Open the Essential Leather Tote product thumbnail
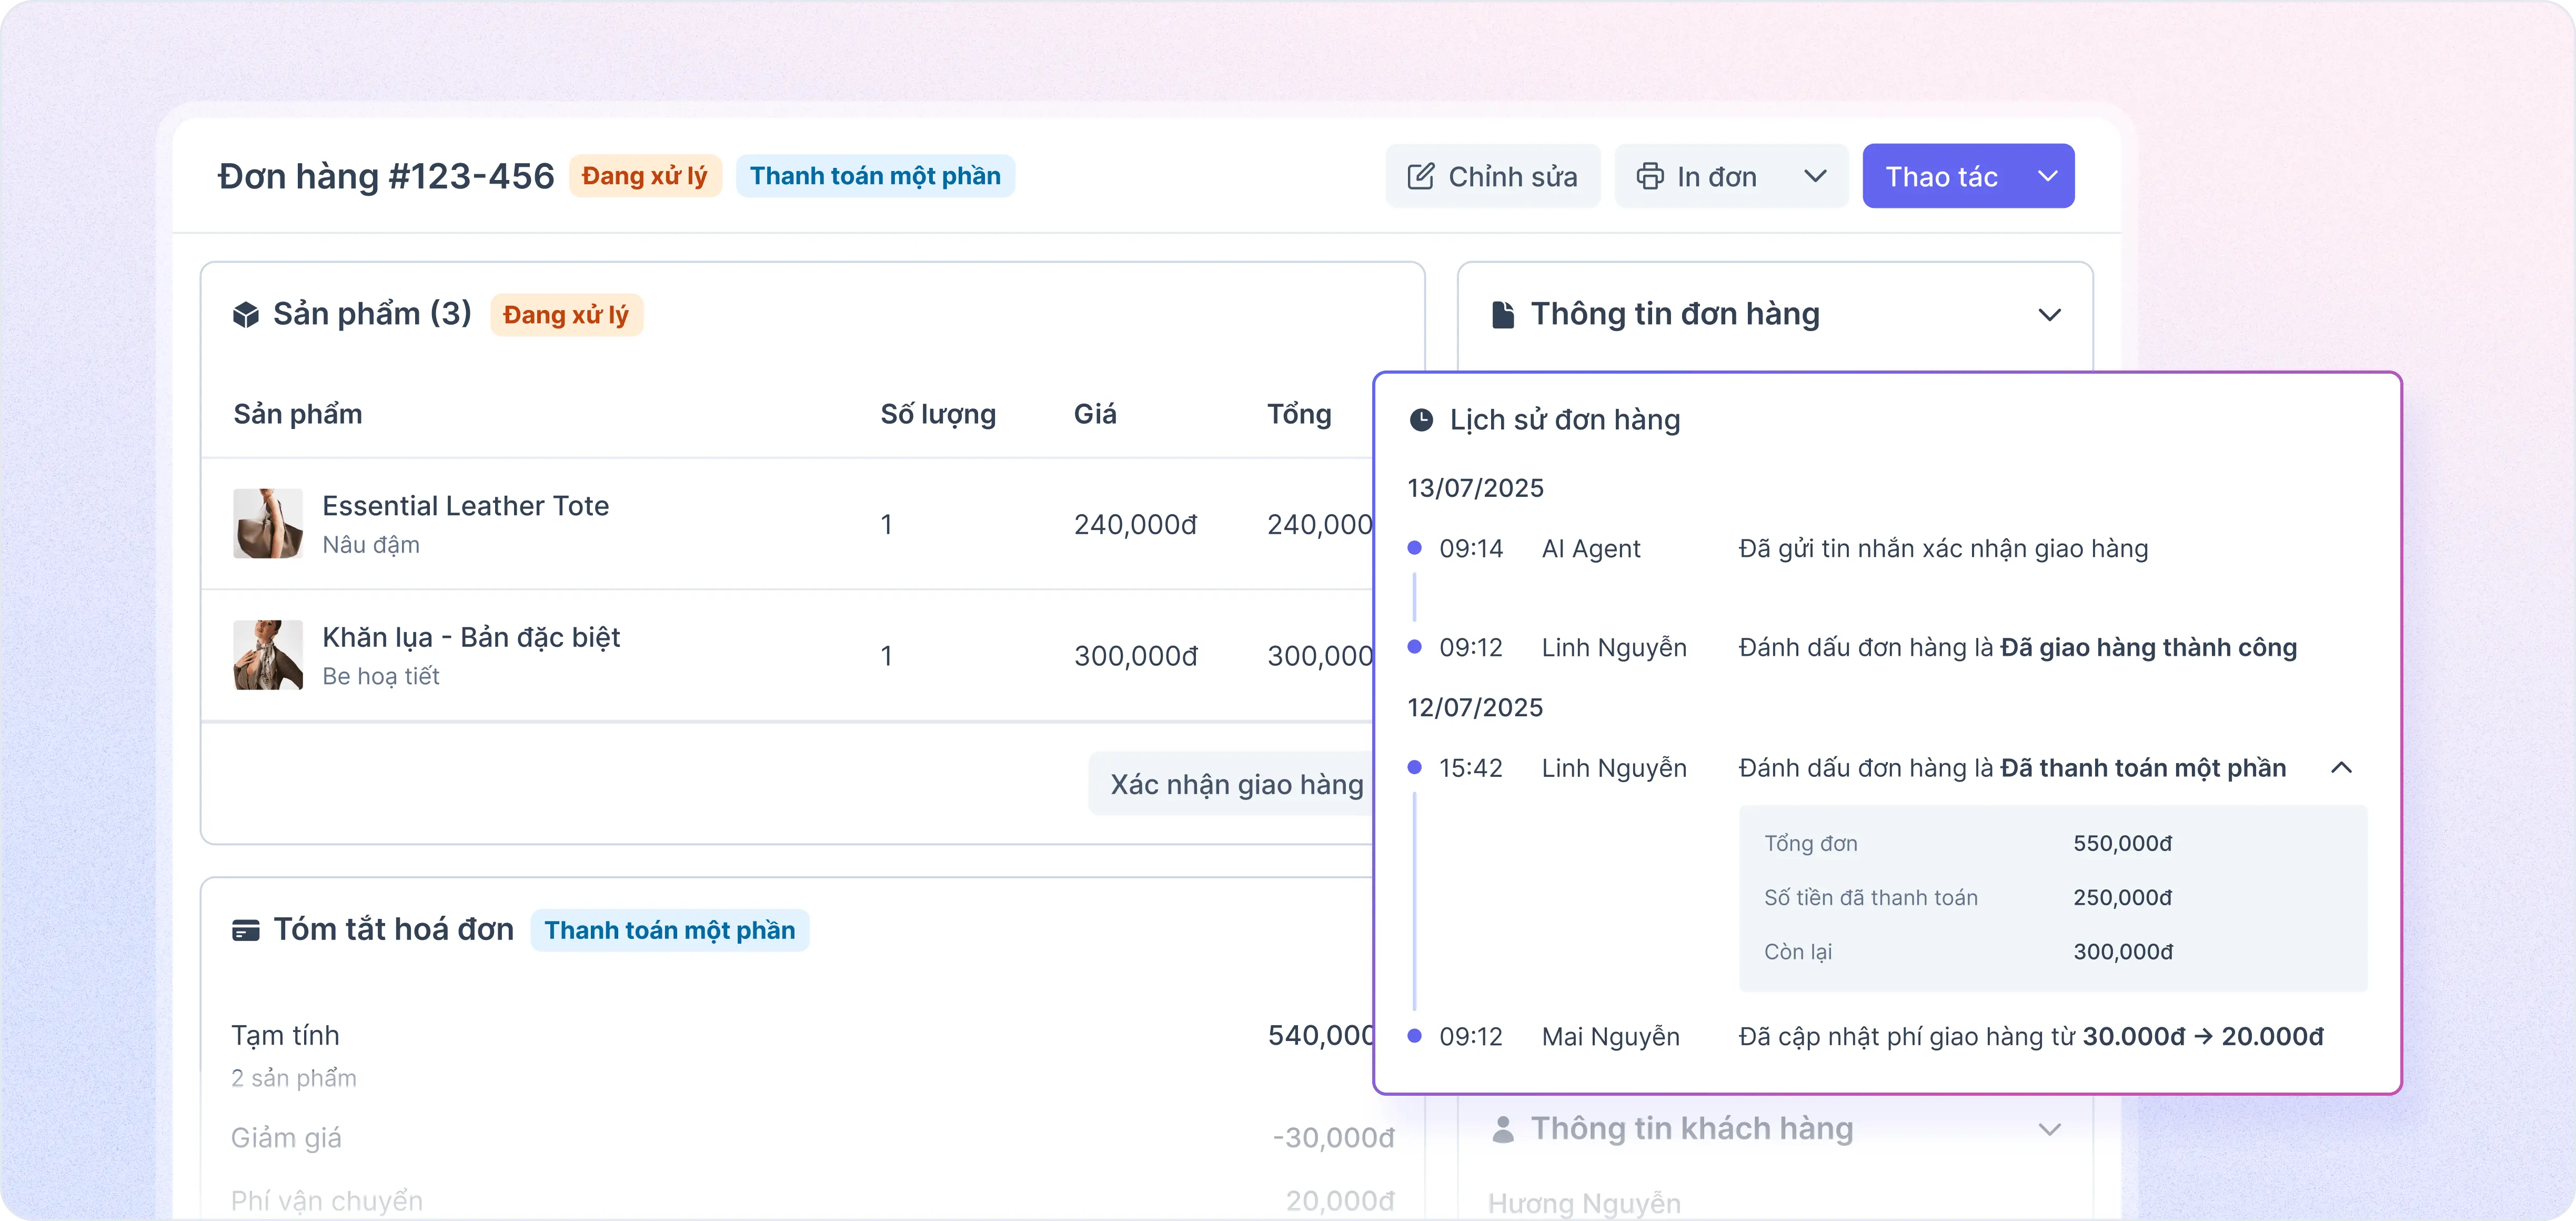This screenshot has width=2576, height=1221. (268, 523)
